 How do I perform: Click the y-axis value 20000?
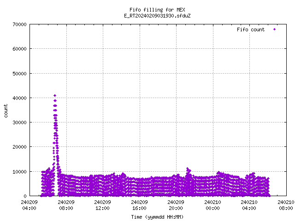coord(19,147)
